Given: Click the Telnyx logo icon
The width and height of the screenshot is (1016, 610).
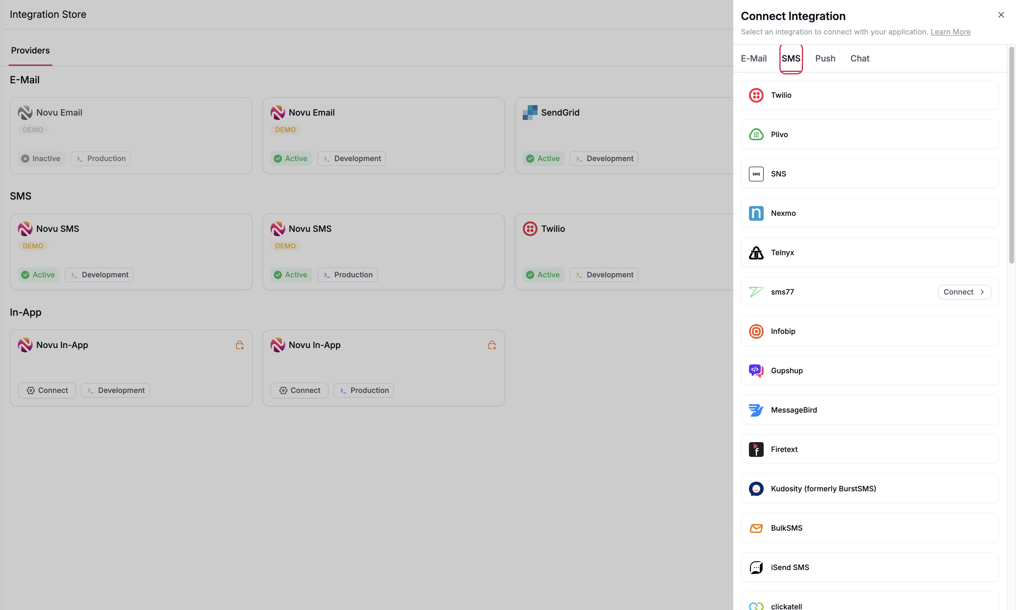Looking at the screenshot, I should (756, 253).
